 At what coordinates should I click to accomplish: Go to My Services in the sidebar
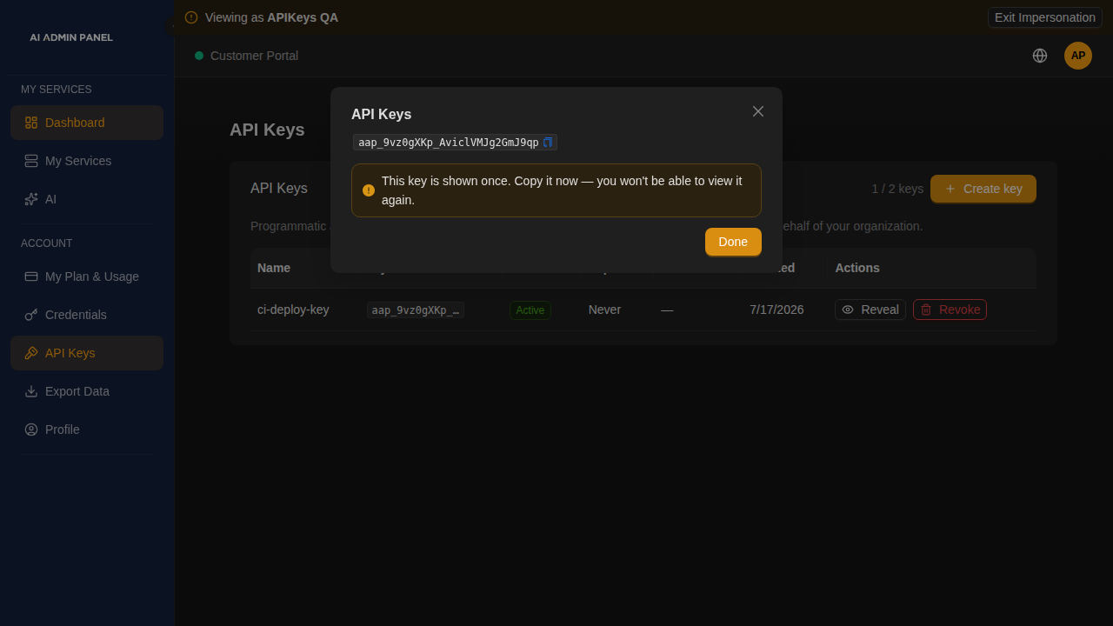click(x=87, y=161)
